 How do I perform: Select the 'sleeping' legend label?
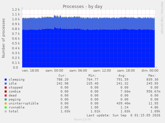(x=17, y=80)
